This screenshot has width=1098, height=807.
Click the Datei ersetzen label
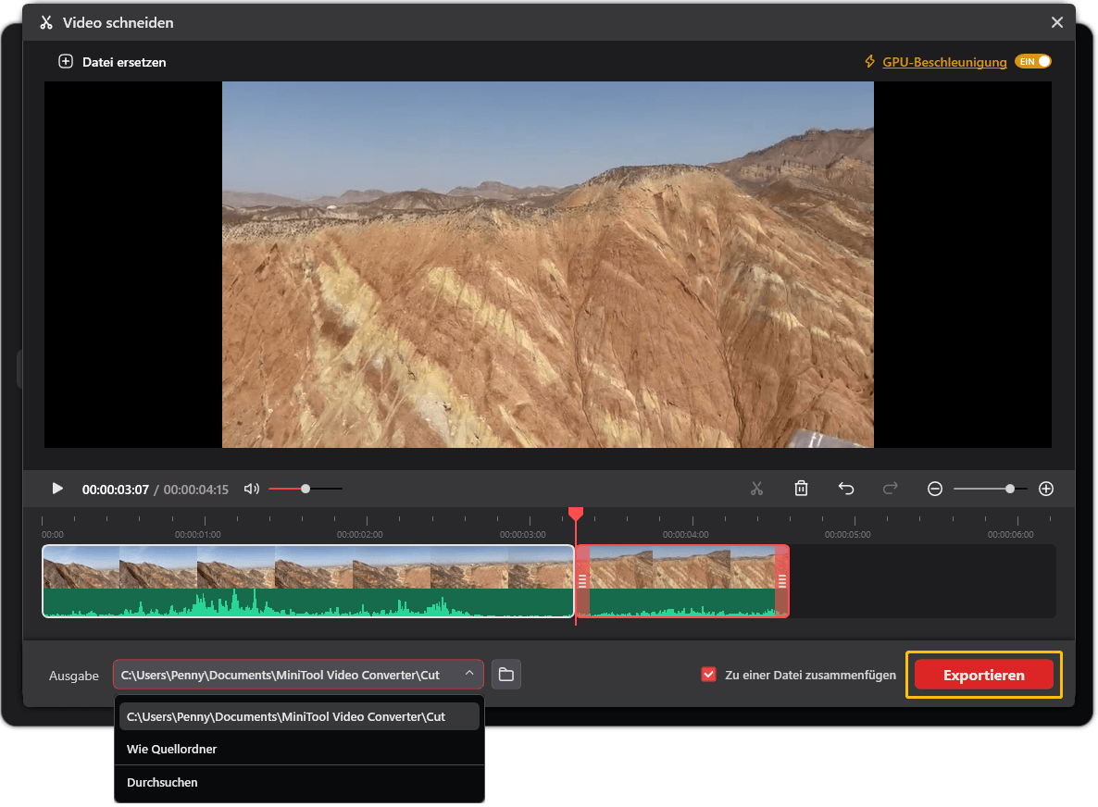[124, 62]
